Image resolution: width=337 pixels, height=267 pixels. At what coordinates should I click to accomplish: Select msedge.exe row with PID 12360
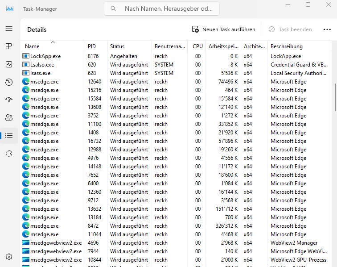[176, 192]
